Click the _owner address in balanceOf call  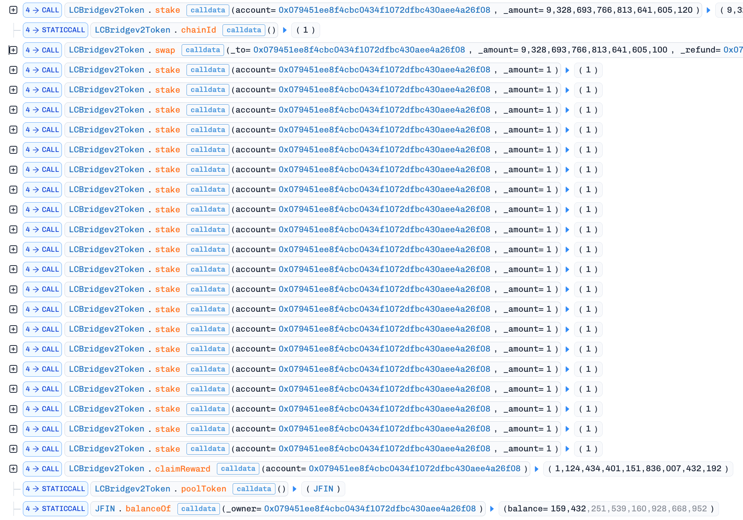point(370,509)
